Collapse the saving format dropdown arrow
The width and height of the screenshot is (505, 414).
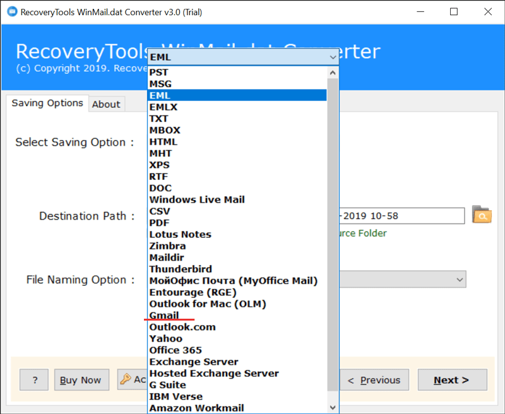(333, 57)
